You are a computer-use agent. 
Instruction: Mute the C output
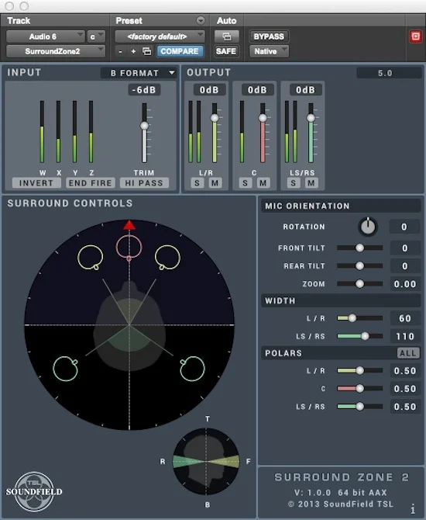tap(263, 183)
